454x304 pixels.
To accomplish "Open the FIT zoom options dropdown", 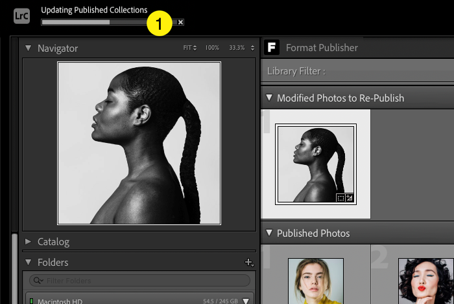I will point(190,49).
